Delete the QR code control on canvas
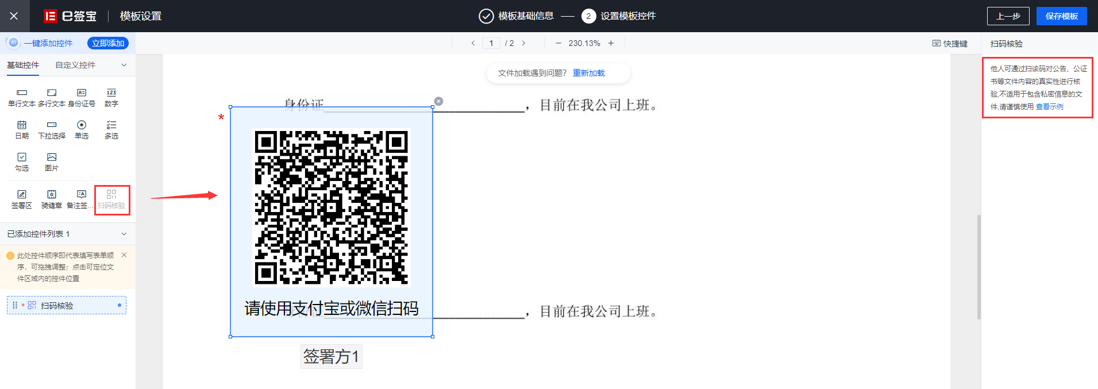Screen dimensions: 1098x389 [x=438, y=101]
